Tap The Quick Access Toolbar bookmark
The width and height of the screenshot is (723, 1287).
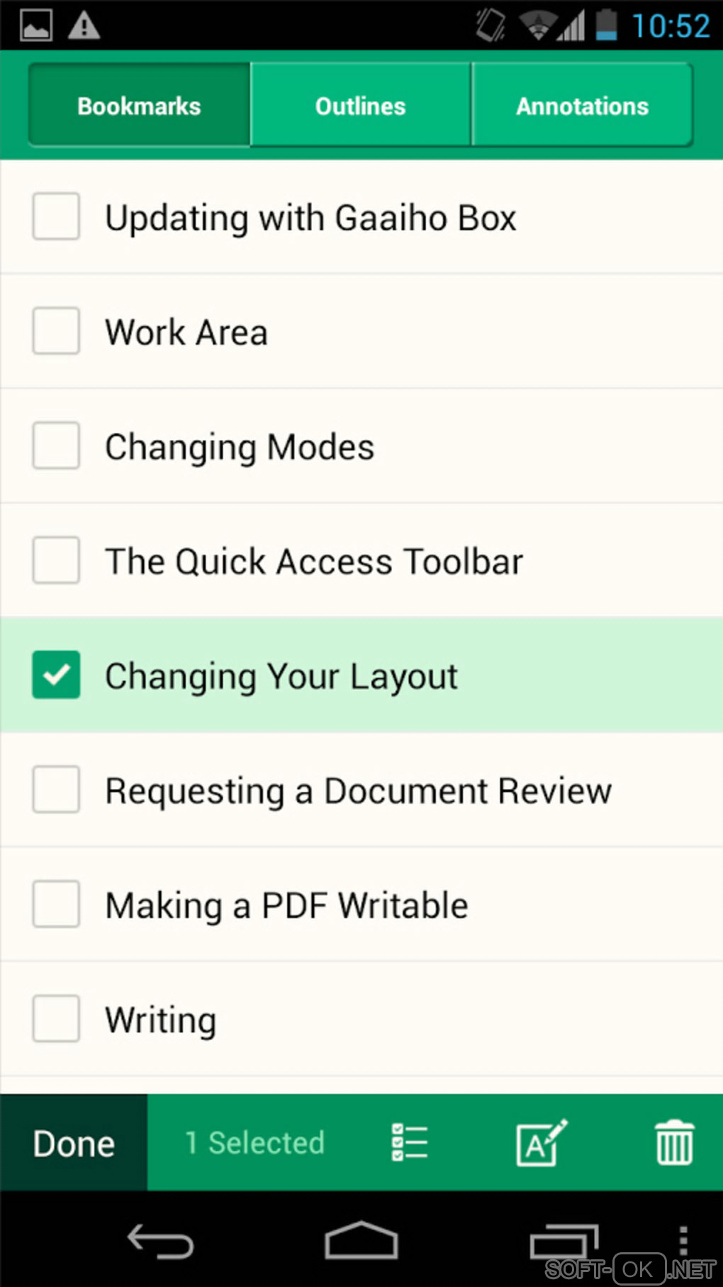point(314,561)
